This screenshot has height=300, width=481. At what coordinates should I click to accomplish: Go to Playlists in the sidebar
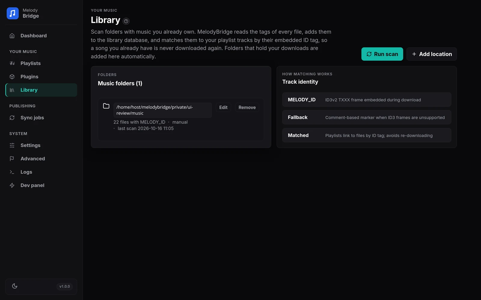coord(41,63)
